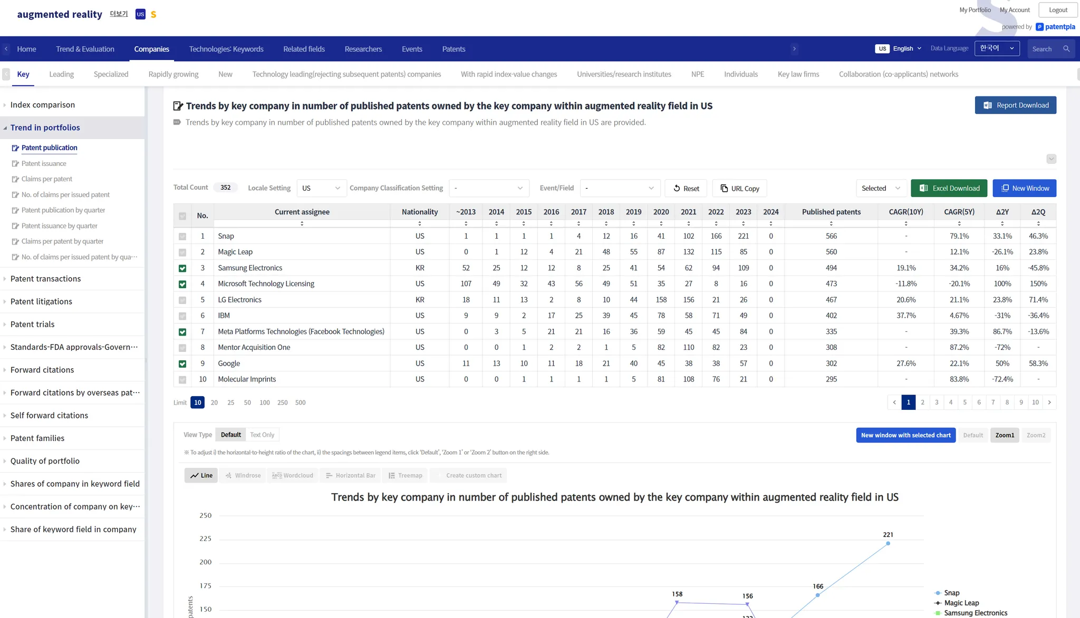Viewport: 1080px width, 618px height.
Task: Switch to Horizontal Bar chart
Action: (350, 475)
